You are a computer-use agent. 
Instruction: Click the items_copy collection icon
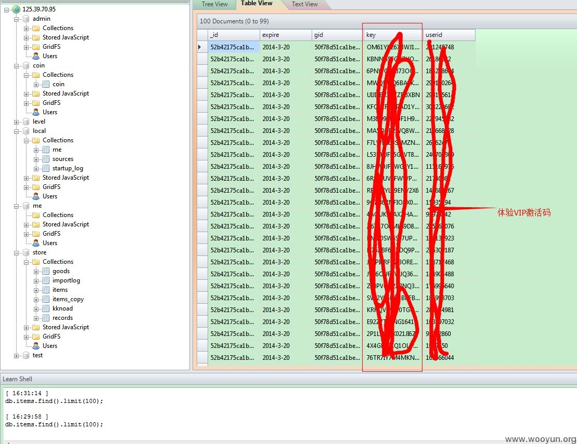(x=46, y=299)
